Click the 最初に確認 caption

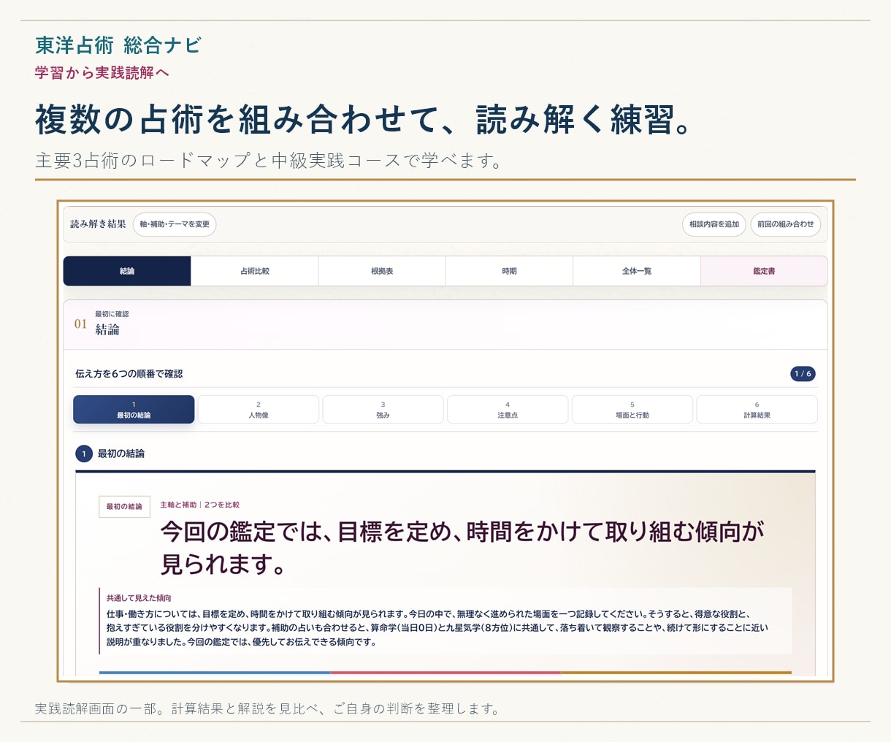(x=112, y=314)
